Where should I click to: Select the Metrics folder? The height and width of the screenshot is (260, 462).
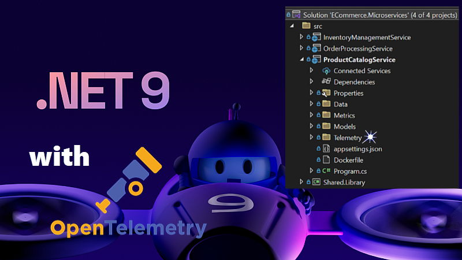344,115
